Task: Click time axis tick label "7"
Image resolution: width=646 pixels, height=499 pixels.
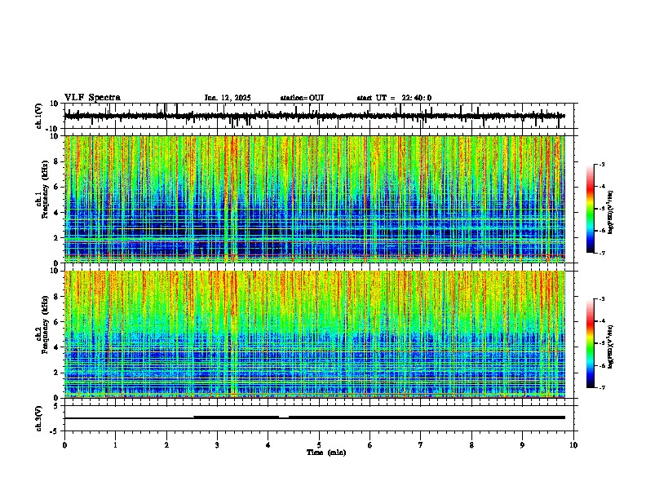Action: click(421, 445)
